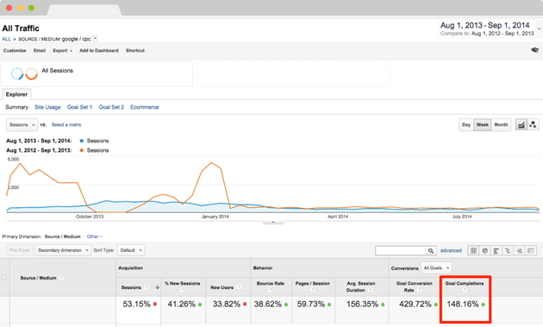
Task: Set graph interval to Day
Action: pyautogui.click(x=466, y=125)
